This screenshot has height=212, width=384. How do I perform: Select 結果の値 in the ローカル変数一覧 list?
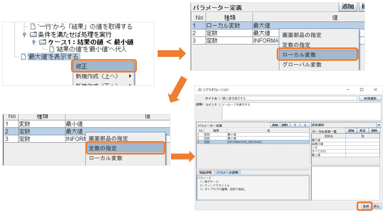point(345,144)
